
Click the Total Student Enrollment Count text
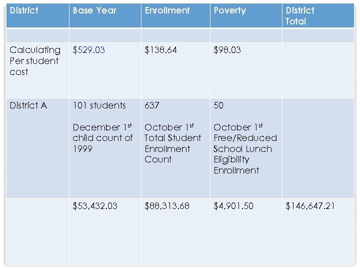click(x=172, y=143)
